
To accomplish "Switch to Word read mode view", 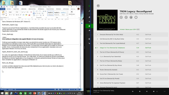I will (x=55, y=89).
